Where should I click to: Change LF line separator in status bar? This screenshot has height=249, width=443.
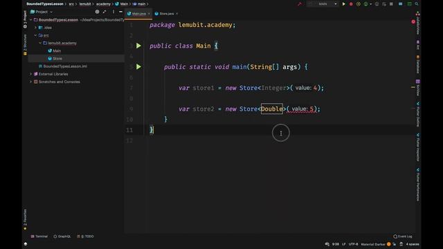click(344, 244)
